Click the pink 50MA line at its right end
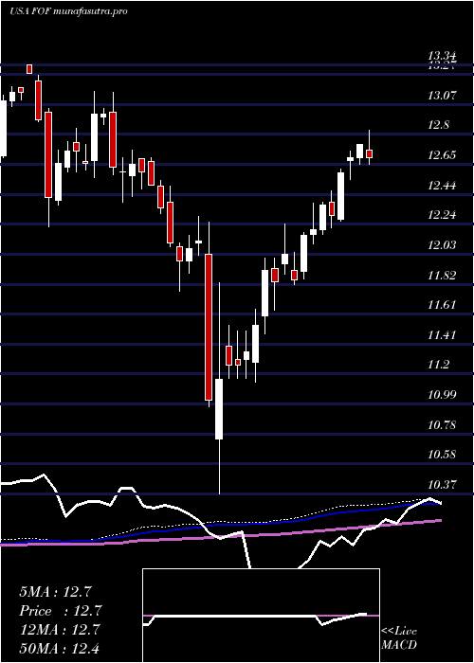This screenshot has width=474, height=663. (x=439, y=521)
